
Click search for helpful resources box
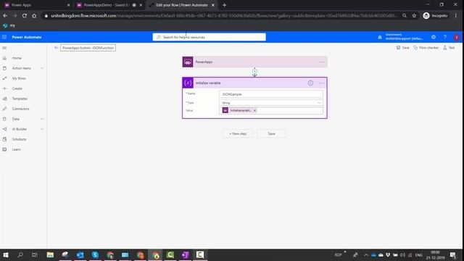(210, 37)
